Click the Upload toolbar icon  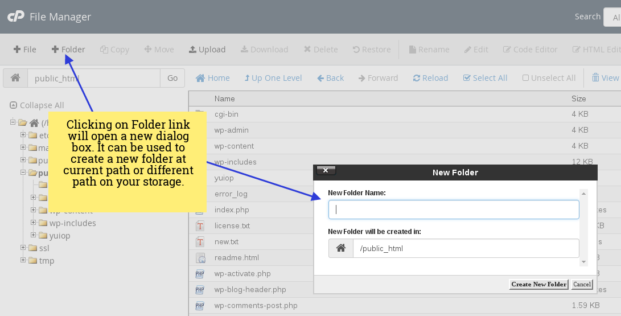pos(207,50)
